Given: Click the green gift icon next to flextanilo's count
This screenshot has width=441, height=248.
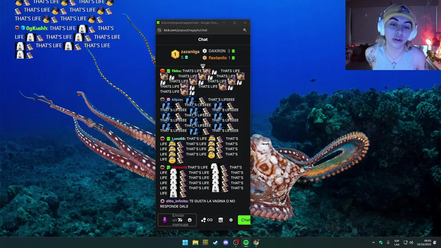Looking at the screenshot, I should coord(233,58).
